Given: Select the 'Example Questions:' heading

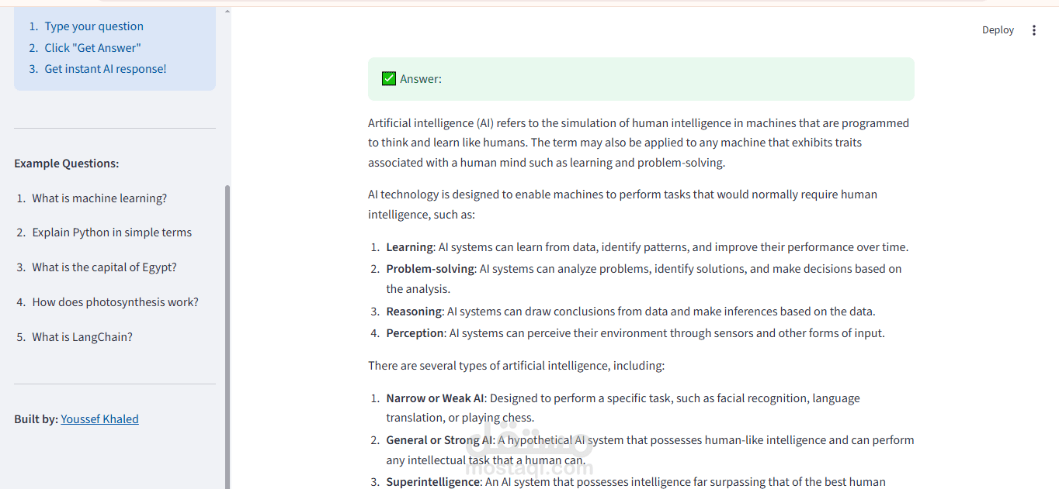Looking at the screenshot, I should pos(66,163).
